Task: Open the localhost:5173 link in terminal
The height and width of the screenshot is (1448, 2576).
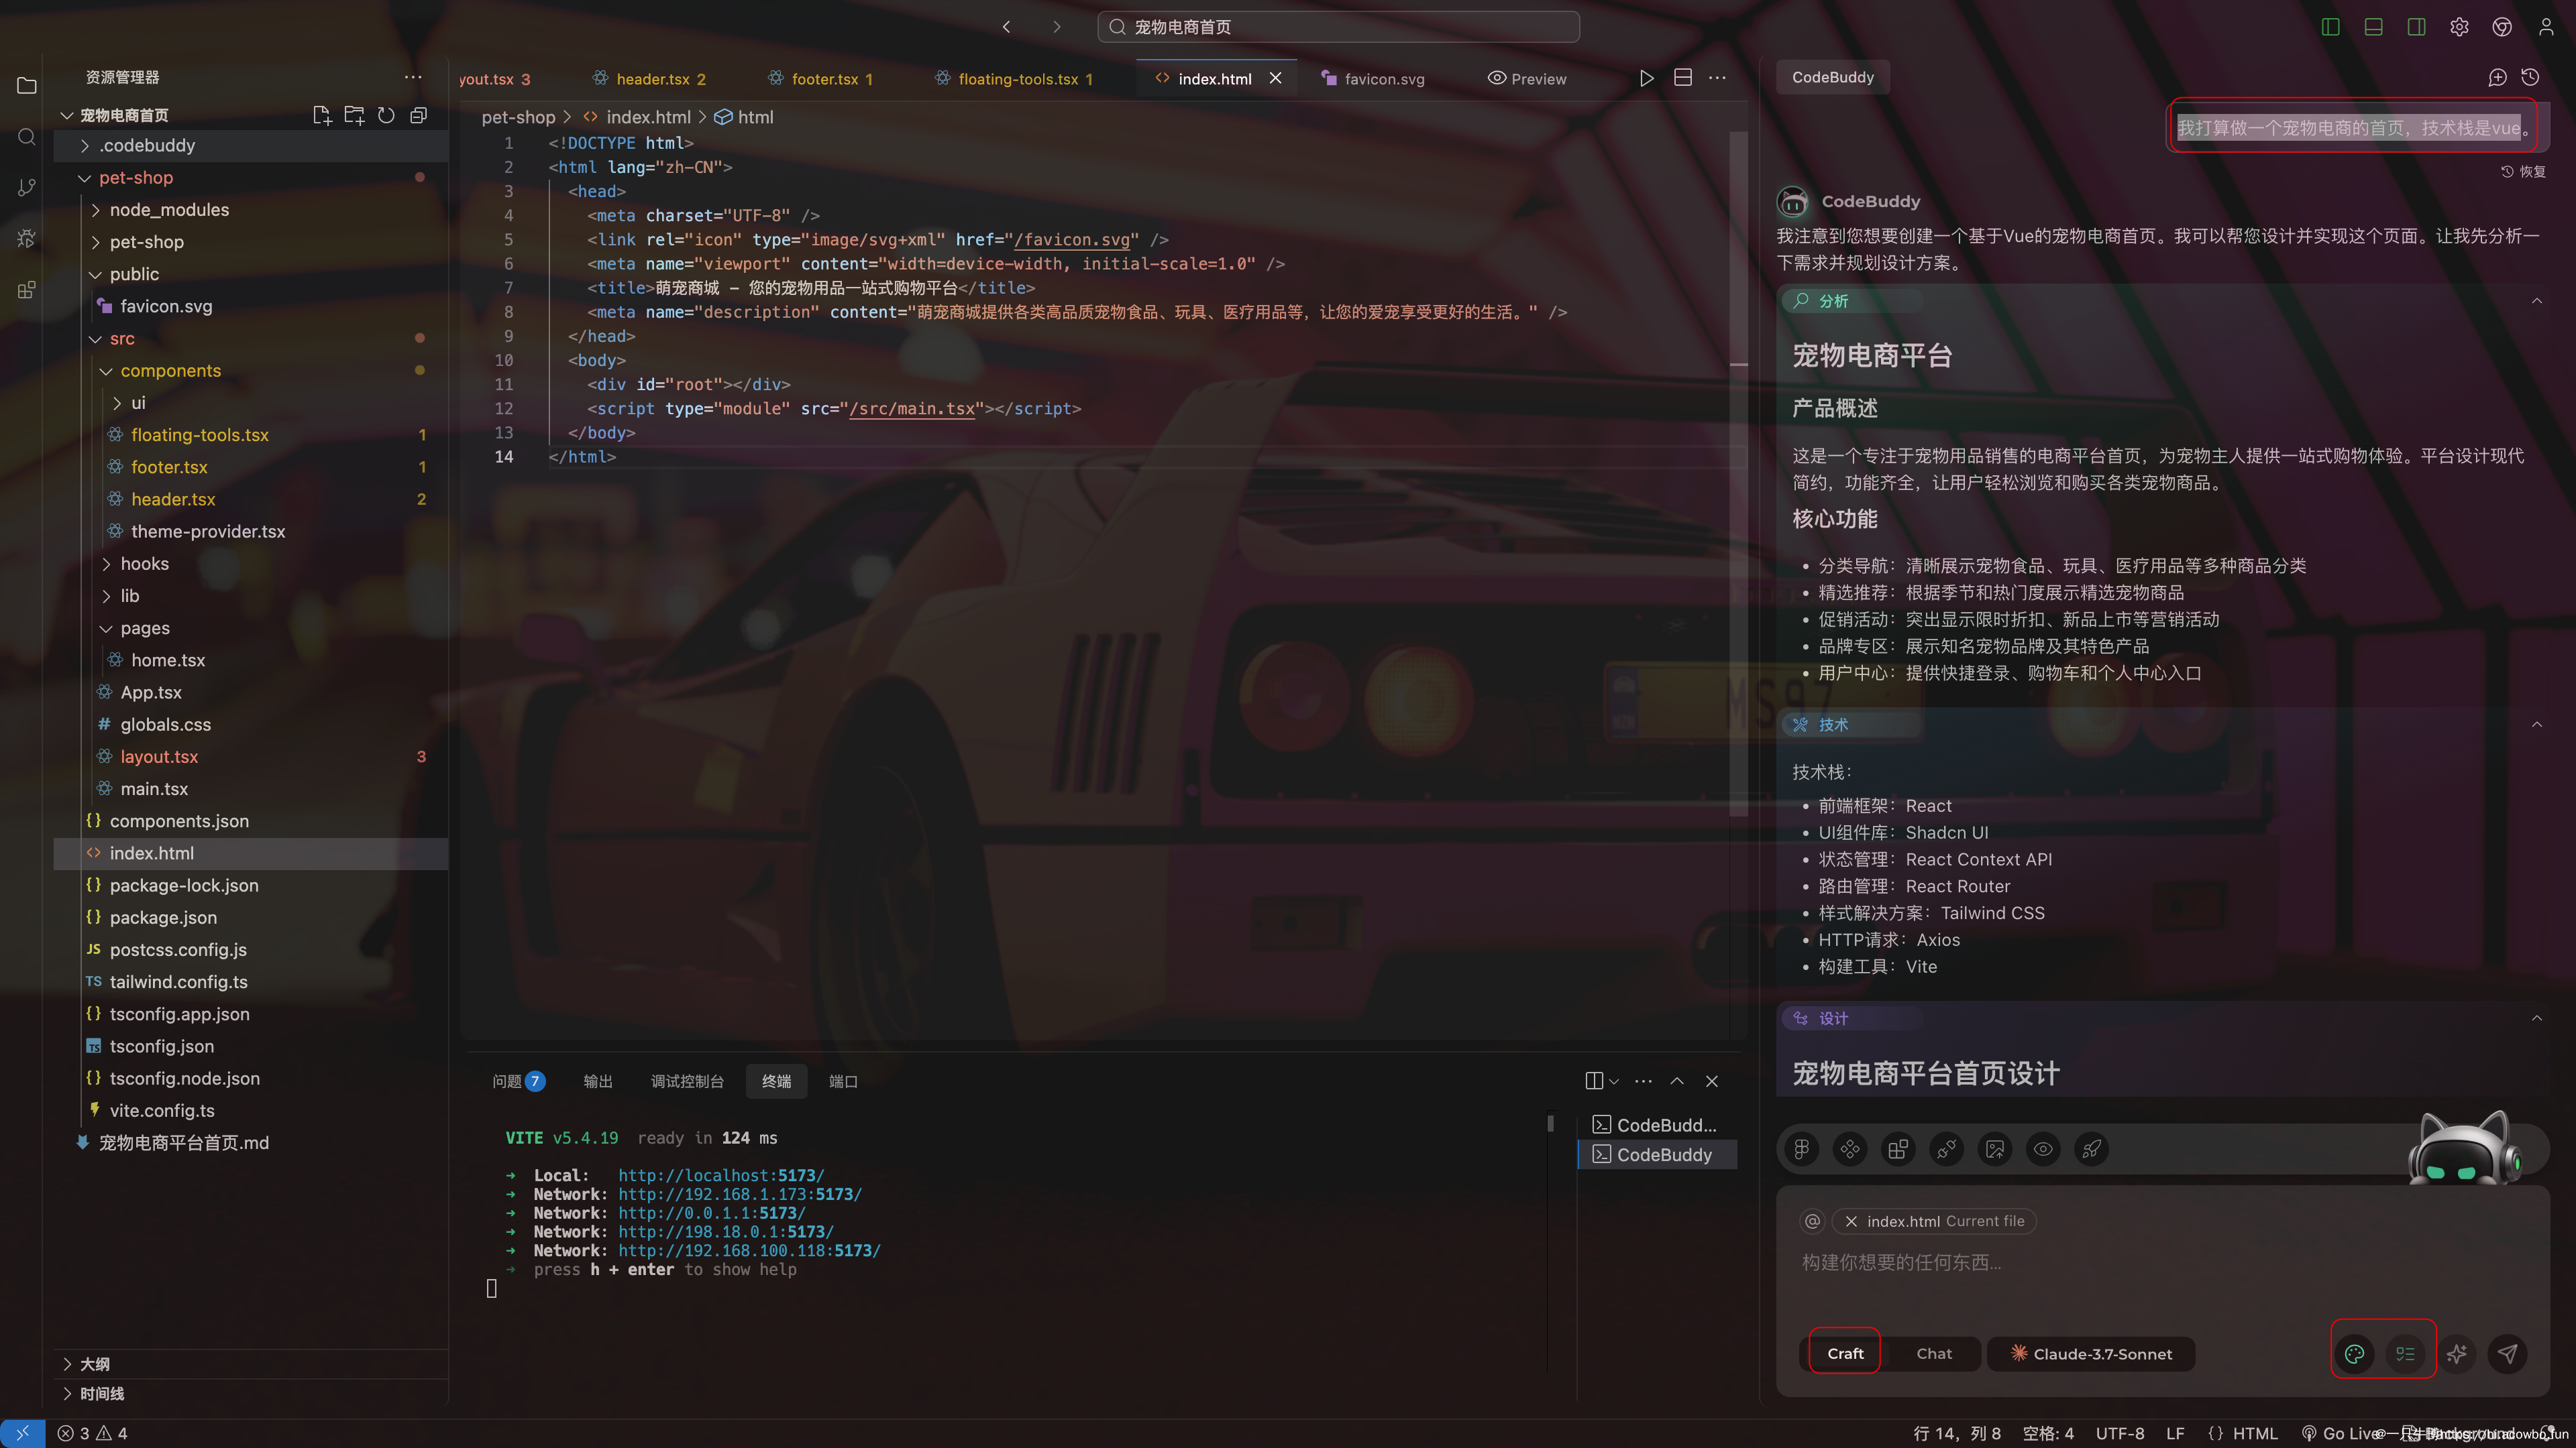Action: click(x=721, y=1176)
